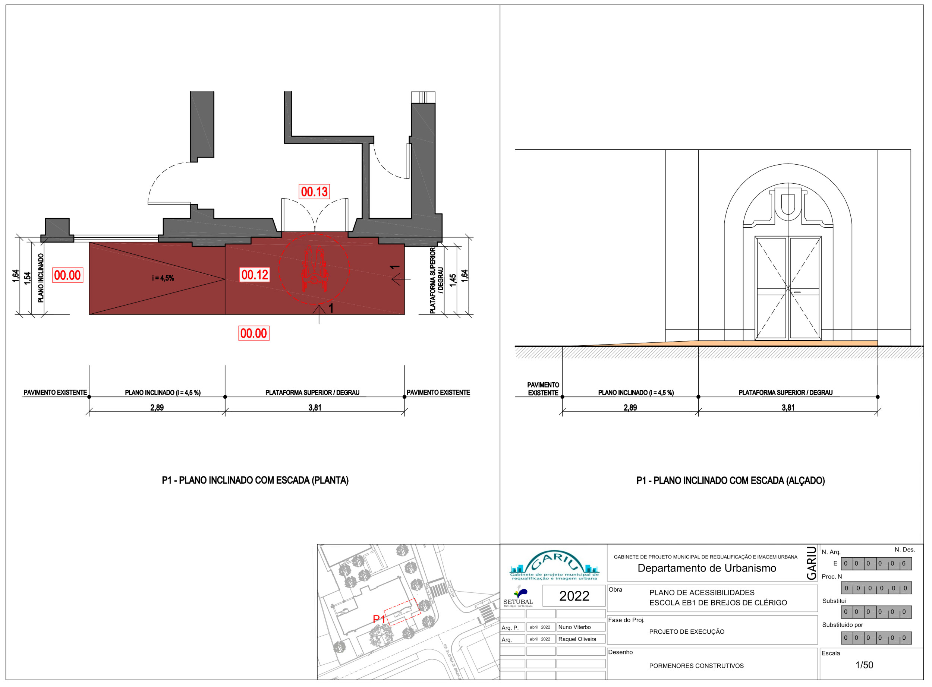Select the 00.00 level tag below the ramp
This screenshot has height=687, width=932.
254,333
